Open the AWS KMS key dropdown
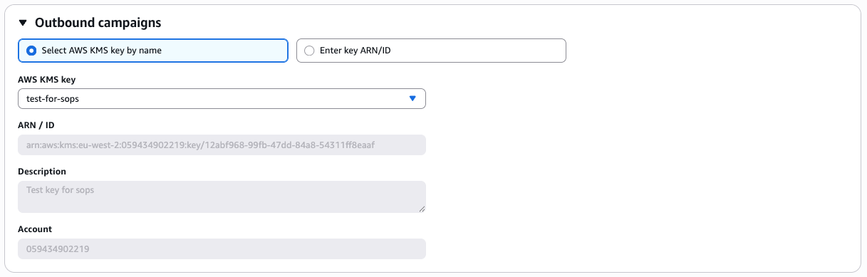867x277 pixels. tap(222, 99)
